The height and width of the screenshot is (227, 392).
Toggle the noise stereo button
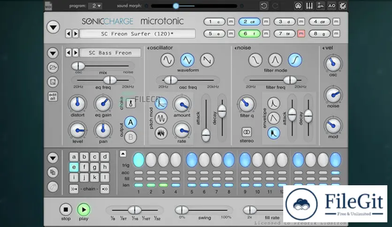point(247,132)
